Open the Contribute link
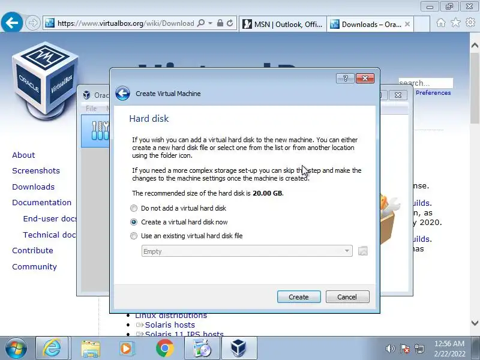 32,250
